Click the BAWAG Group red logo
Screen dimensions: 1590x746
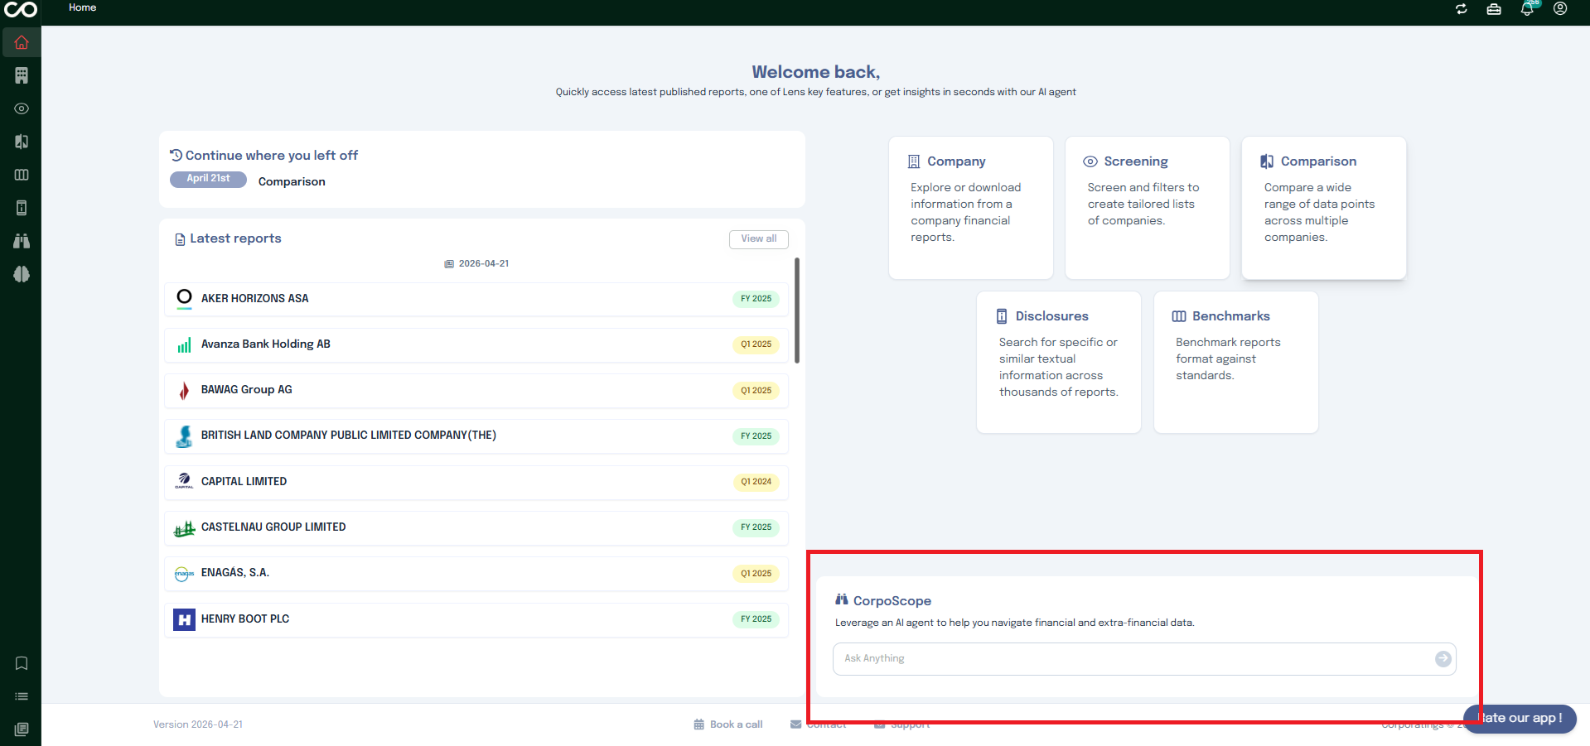click(x=184, y=390)
